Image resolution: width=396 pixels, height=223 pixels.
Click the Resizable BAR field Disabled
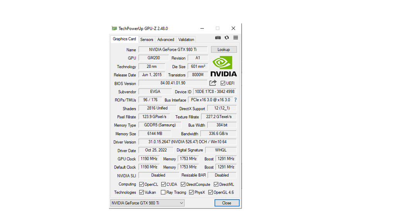tap(222, 175)
